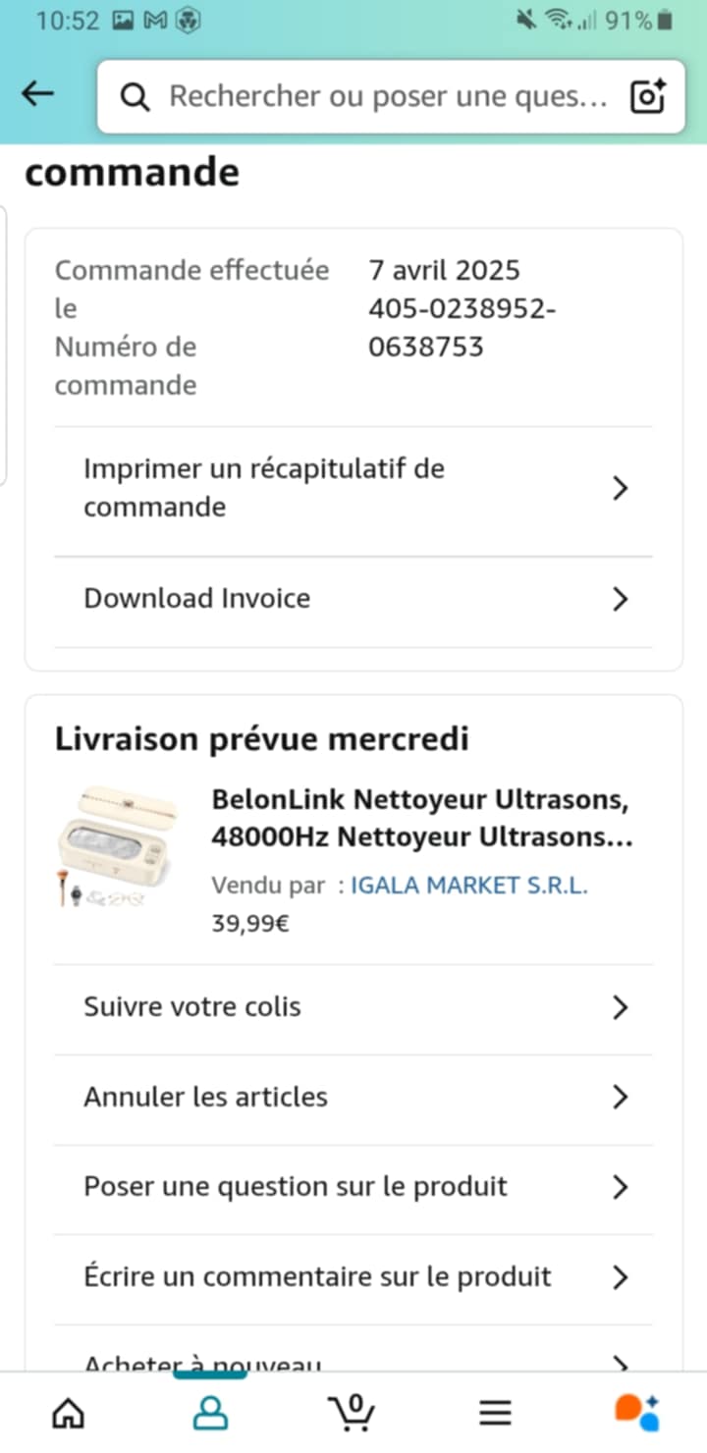Tap the search magnifier icon
Viewport: 707px width, 1453px height.
pyautogui.click(x=135, y=96)
